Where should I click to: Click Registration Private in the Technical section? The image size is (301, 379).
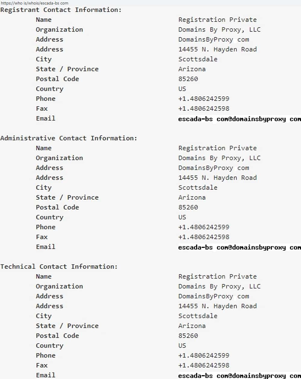pyautogui.click(x=218, y=276)
